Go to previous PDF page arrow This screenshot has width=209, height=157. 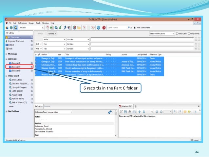click(140, 112)
